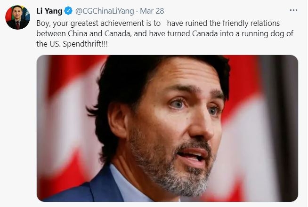Image resolution: width=308 pixels, height=207 pixels.
Task: Open the @CGChinaLiYang handle link
Action: (x=105, y=11)
